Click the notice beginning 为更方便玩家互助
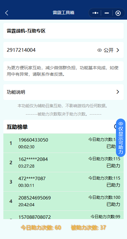This screenshot has height=239, width=127. pos(63,71)
